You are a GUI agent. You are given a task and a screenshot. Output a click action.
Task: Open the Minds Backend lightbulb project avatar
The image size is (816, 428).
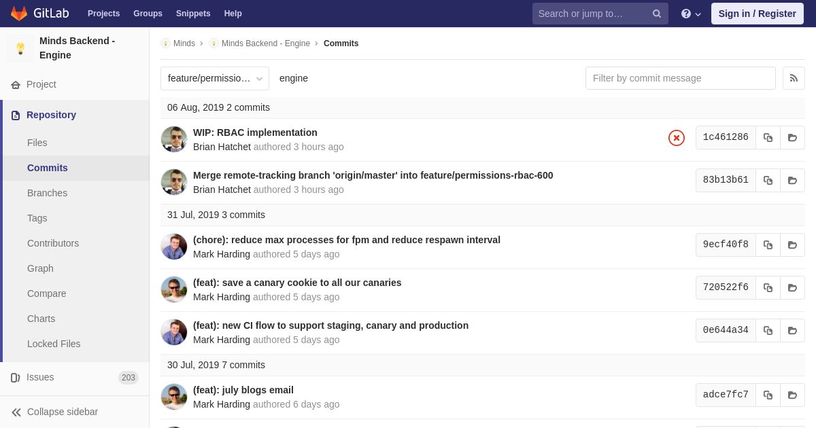[20, 48]
